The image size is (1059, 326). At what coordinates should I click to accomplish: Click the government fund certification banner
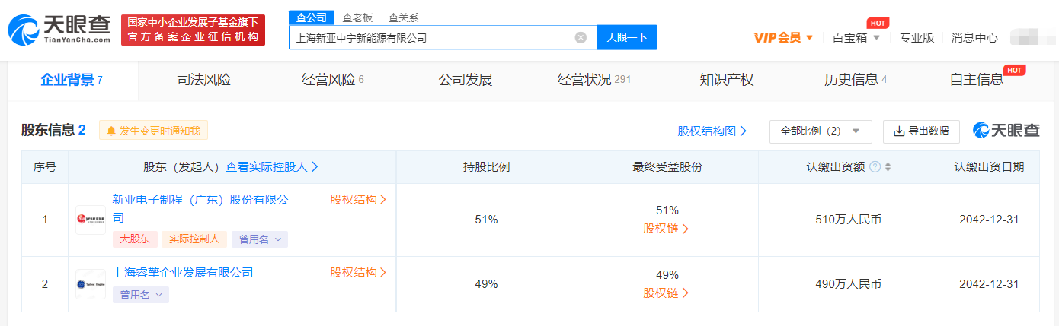coord(194,30)
